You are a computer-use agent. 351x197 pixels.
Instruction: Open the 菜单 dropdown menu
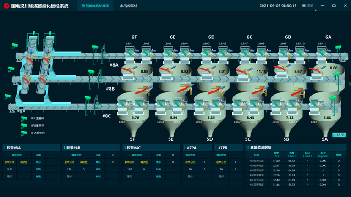coord(308,6)
